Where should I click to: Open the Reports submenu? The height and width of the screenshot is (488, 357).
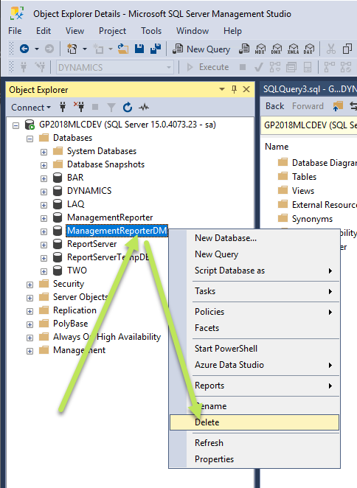[x=254, y=386]
